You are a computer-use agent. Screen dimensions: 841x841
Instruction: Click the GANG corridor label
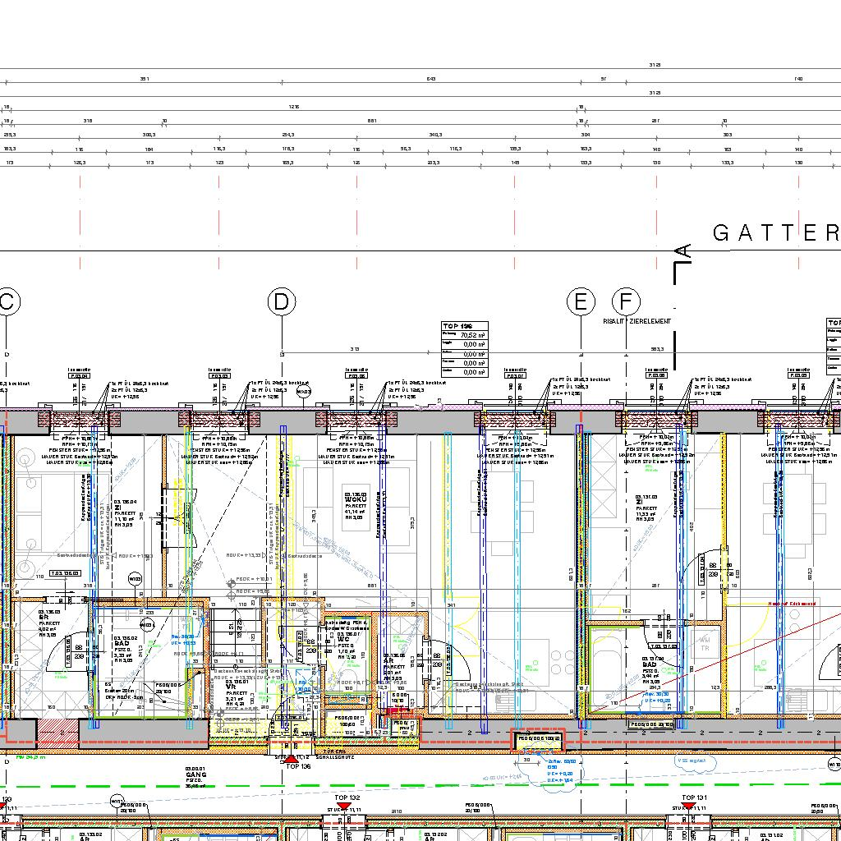(x=195, y=775)
